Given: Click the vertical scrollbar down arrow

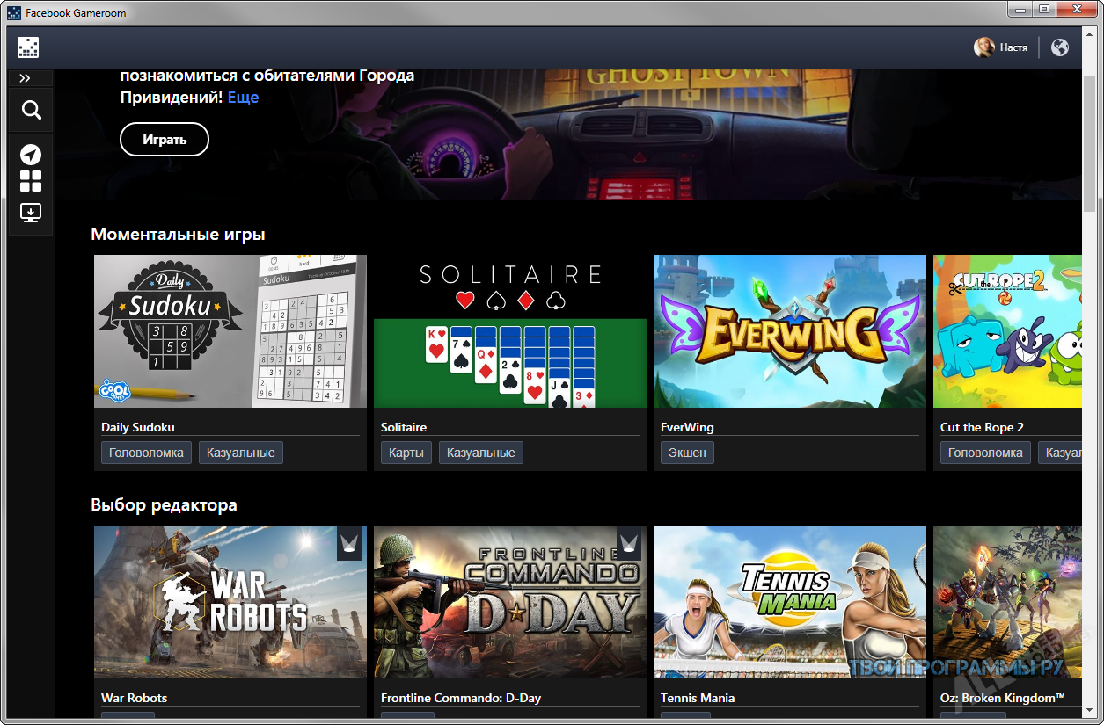Looking at the screenshot, I should point(1089,711).
